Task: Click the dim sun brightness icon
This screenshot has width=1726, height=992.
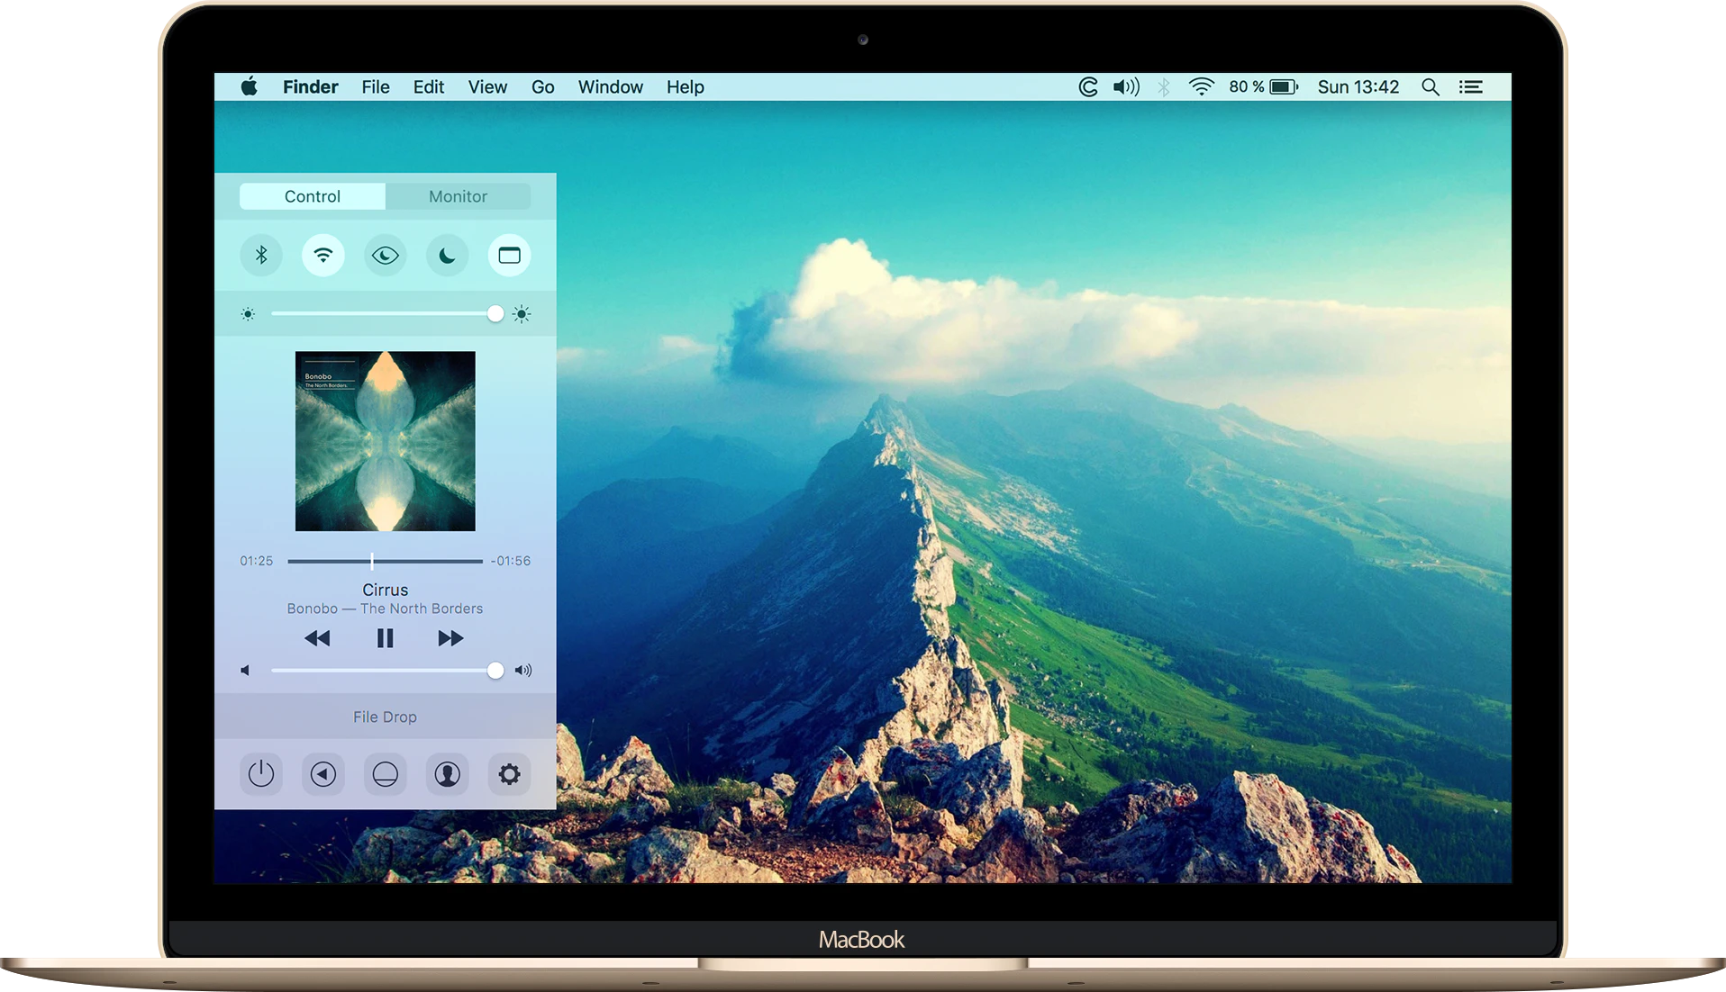Action: 248,314
